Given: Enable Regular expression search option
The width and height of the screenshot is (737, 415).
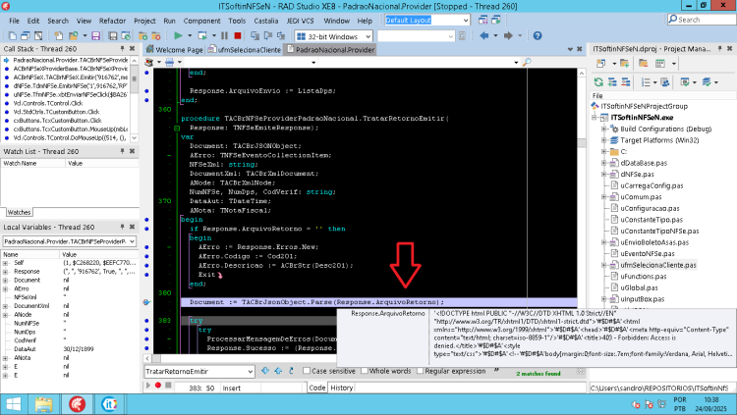Looking at the screenshot, I should [421, 371].
